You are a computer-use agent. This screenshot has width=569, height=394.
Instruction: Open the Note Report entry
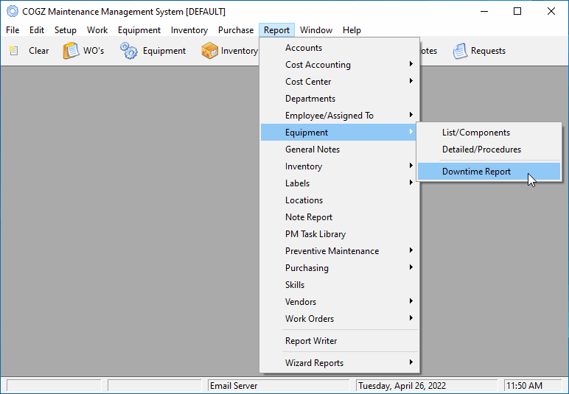point(340,217)
